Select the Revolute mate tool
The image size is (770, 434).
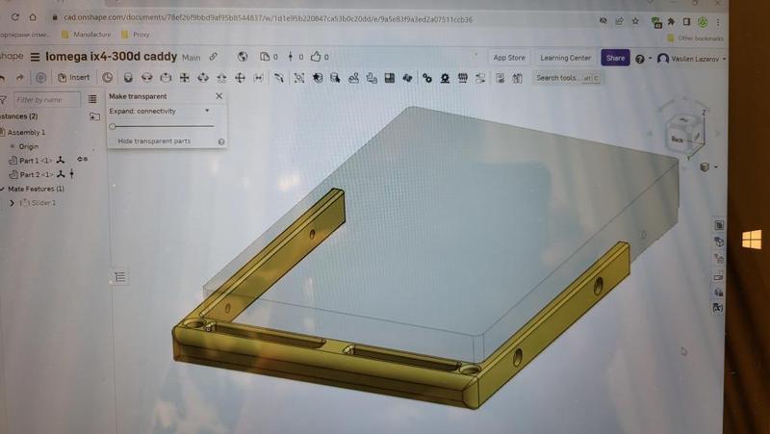coord(146,78)
